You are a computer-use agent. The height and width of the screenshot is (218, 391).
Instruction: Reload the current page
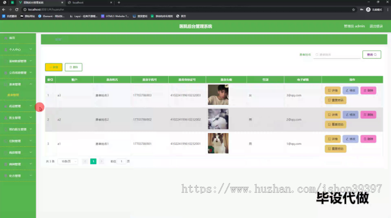17,10
